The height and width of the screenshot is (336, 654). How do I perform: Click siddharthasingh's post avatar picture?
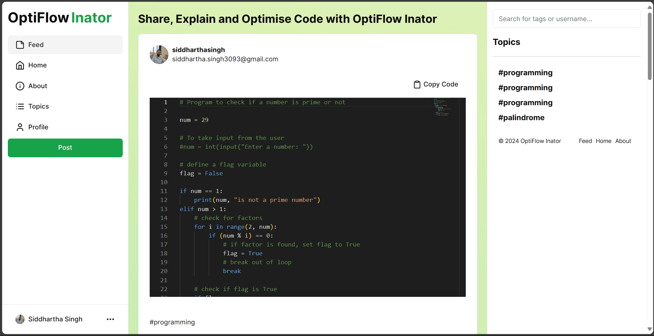[x=159, y=55]
